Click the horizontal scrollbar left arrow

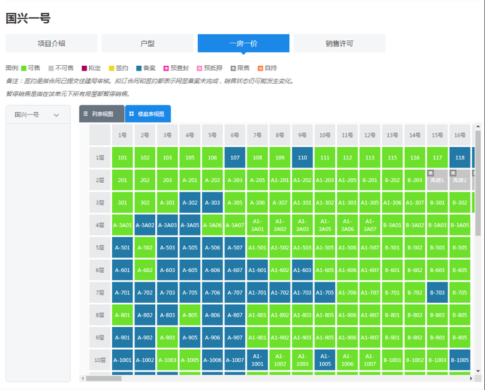point(82,378)
